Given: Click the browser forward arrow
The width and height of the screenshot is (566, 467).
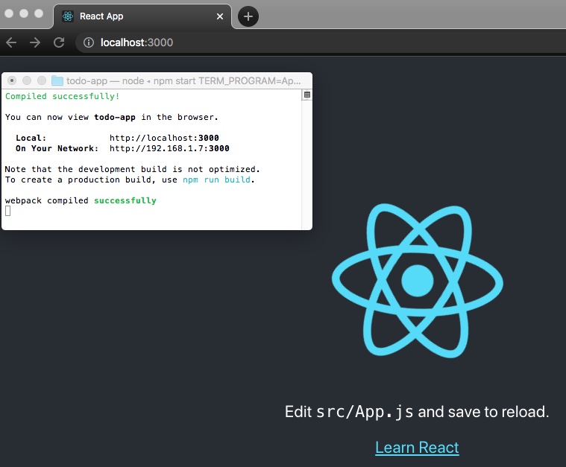Looking at the screenshot, I should 35,42.
